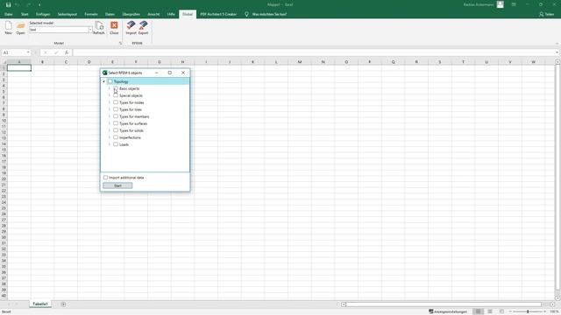Image resolution: width=561 pixels, height=315 pixels.
Task: Expand the Special objects node
Action: click(x=110, y=95)
